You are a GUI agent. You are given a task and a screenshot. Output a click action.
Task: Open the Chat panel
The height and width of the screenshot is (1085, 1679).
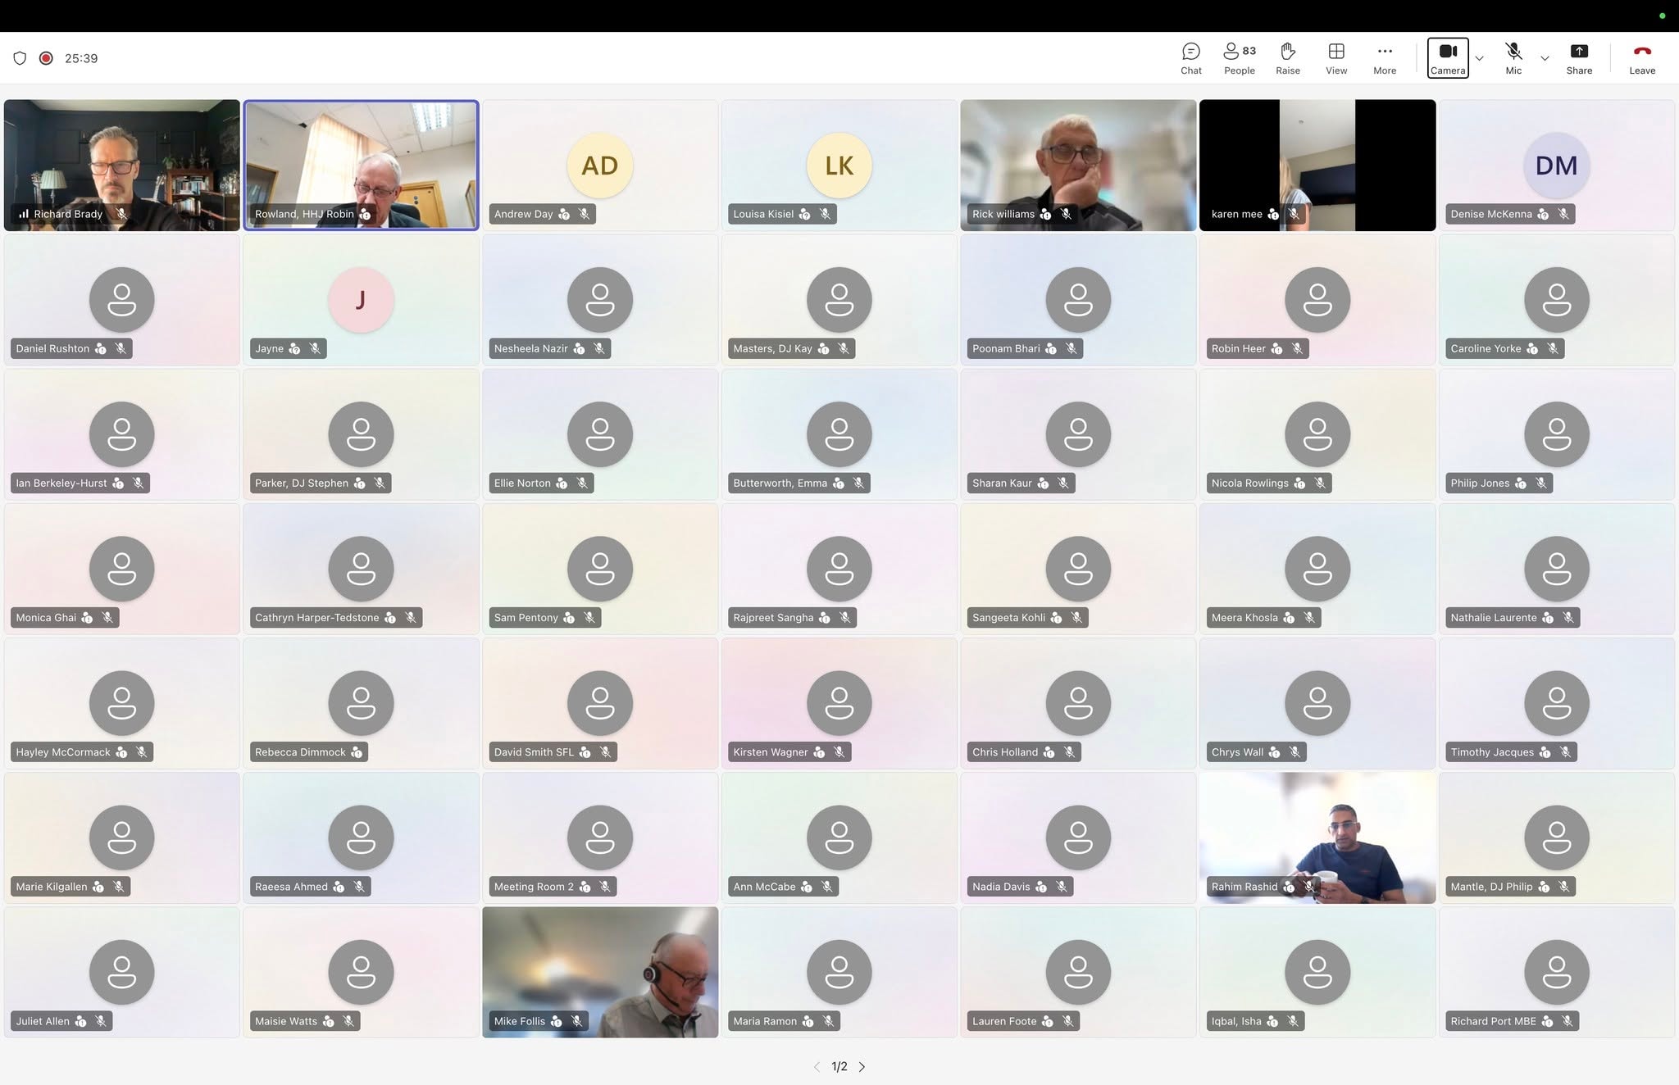point(1190,59)
